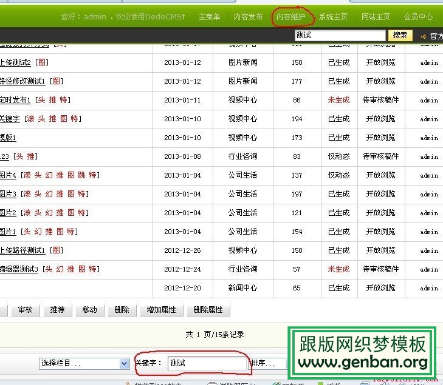
Task: Click 已生成 status in 关键字 row
Action: click(338, 119)
